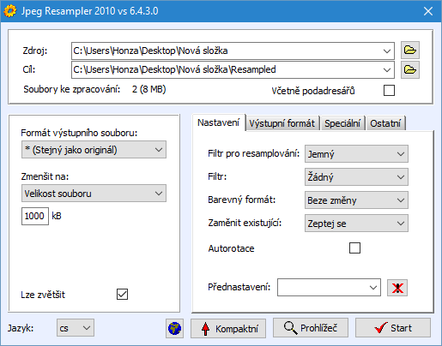Click the Start button

(x=393, y=328)
